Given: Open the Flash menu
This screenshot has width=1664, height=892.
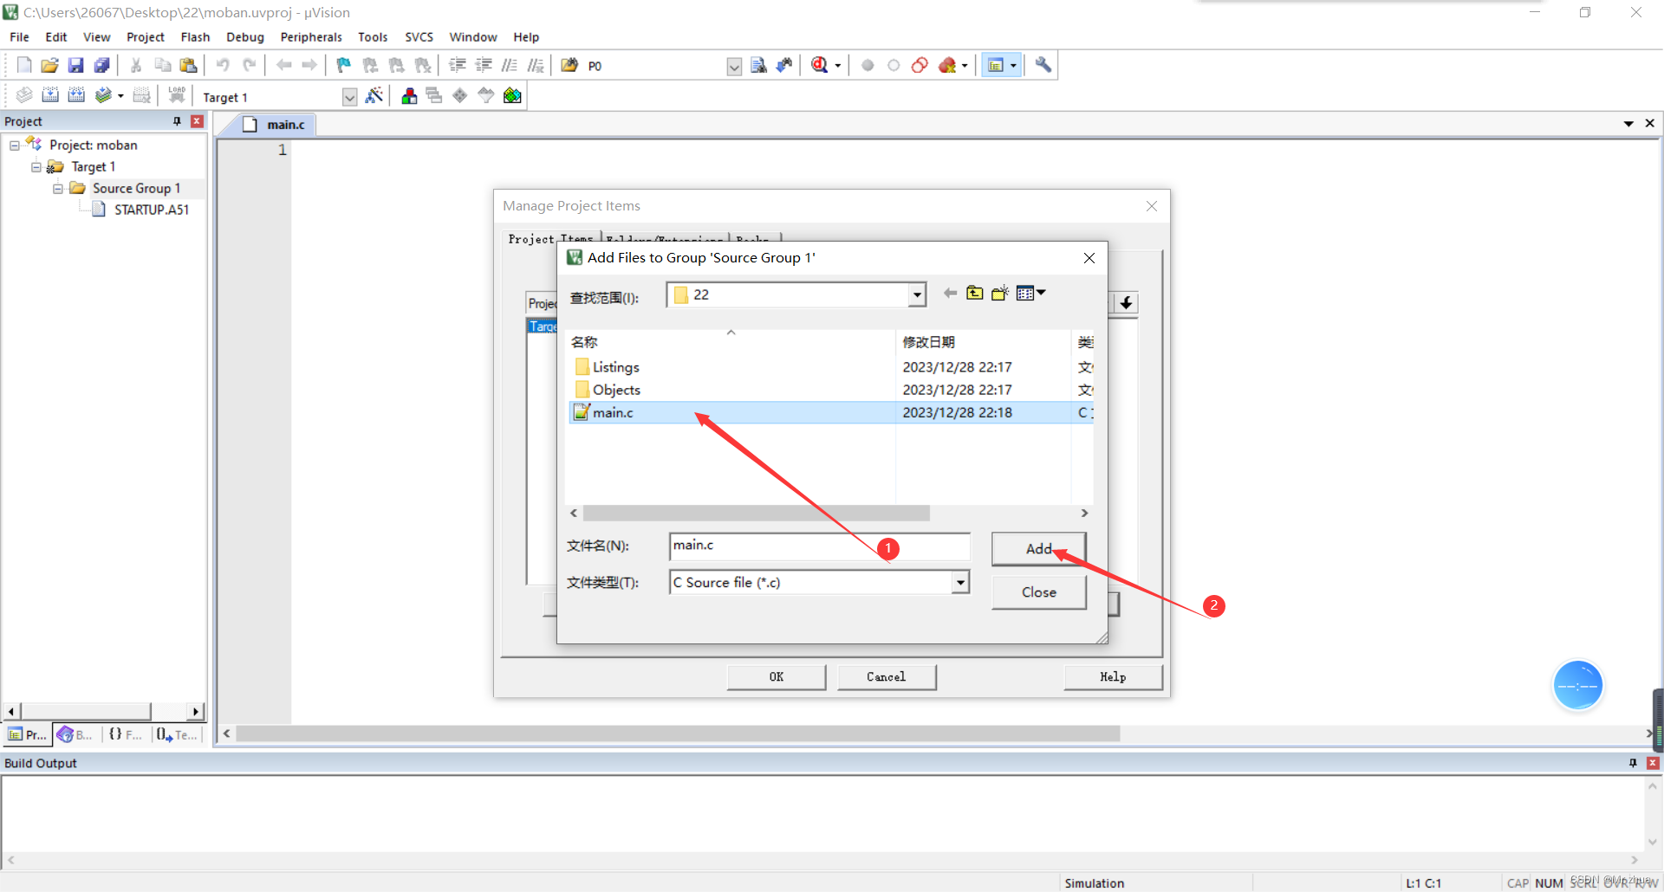Looking at the screenshot, I should point(195,36).
